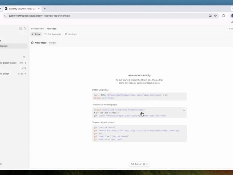Open the browser extensions puzzle icon

[224, 16]
